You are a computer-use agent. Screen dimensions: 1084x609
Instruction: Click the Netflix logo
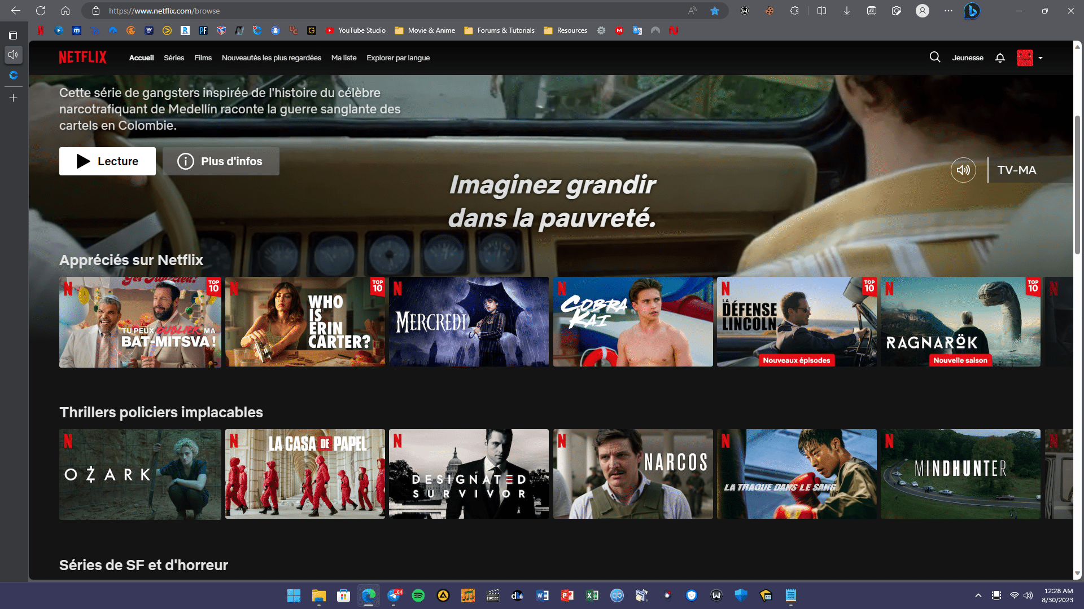[x=82, y=58]
